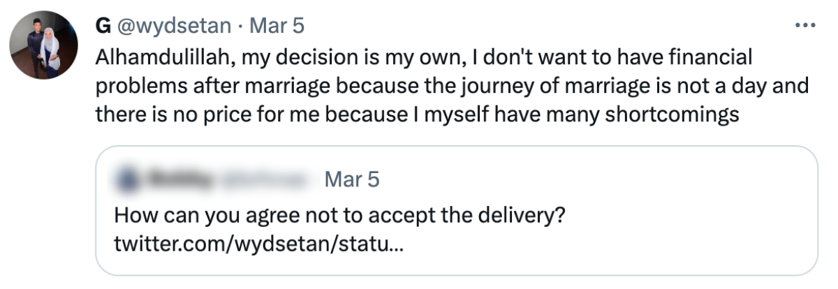Click the quoted tweet's blurred avatar

click(x=127, y=180)
